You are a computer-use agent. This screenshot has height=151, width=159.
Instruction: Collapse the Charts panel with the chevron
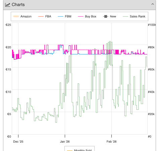click(153, 4)
